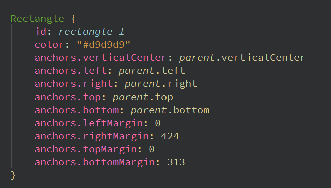Click the parent.left value
331x188 pixels.
click(x=152, y=71)
